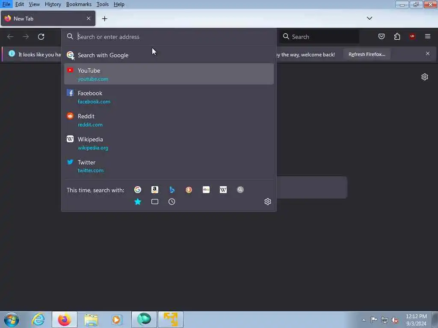Open the Tools menu

(x=103, y=4)
